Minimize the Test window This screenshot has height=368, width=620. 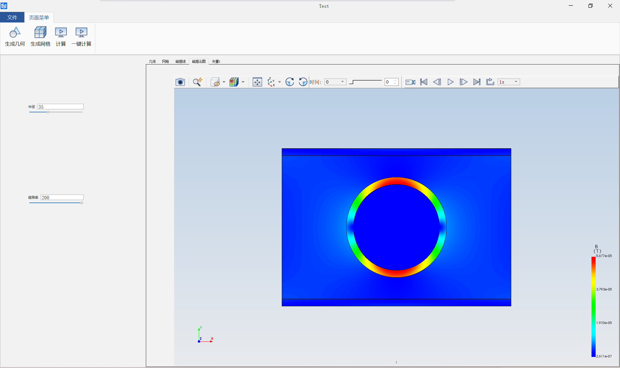coord(571,6)
